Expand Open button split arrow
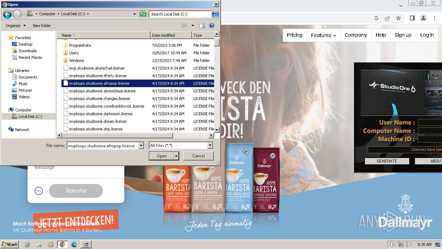 (176, 156)
